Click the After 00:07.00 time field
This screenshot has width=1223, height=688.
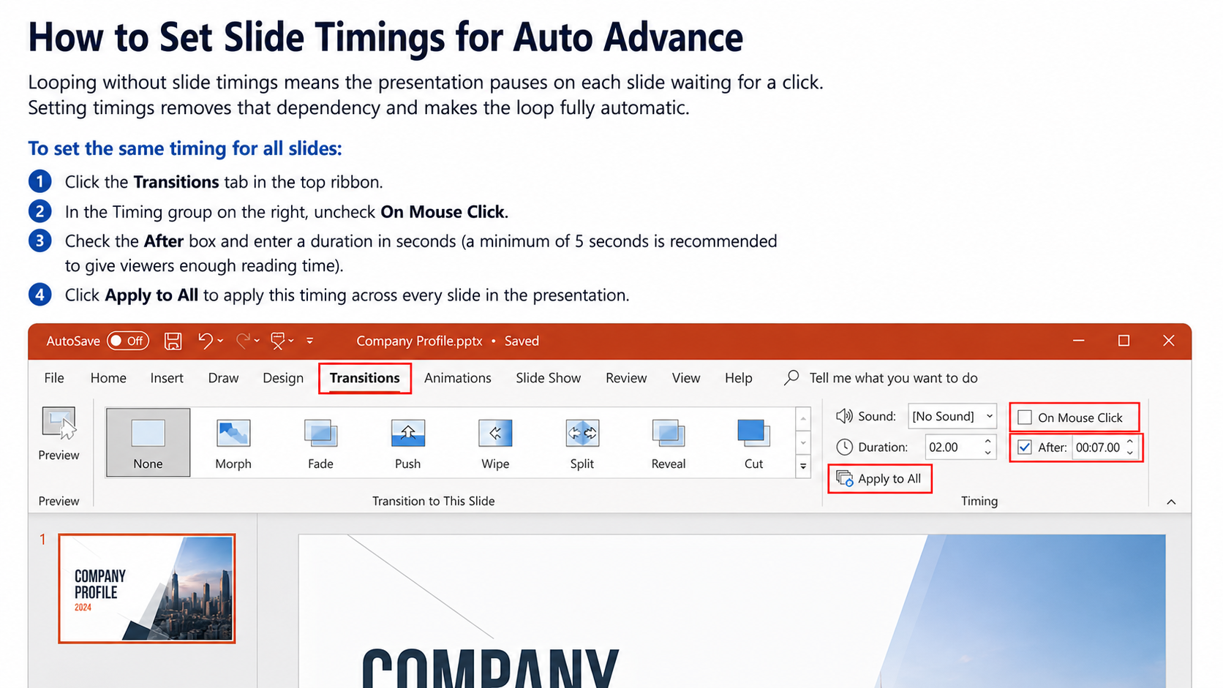click(1098, 447)
